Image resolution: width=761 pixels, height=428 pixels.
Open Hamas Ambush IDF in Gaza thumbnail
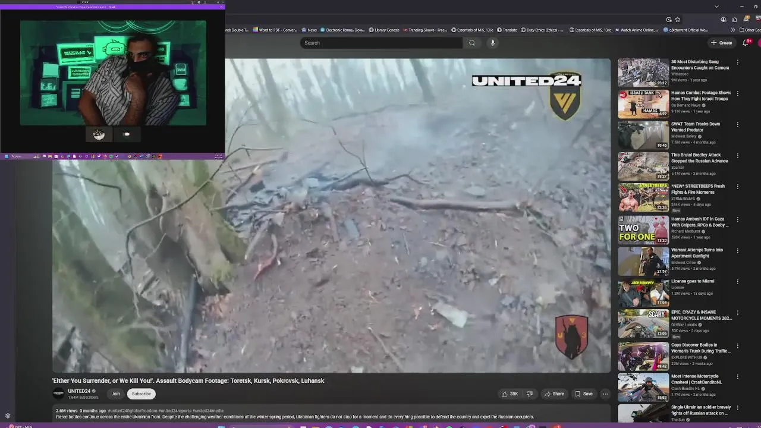pyautogui.click(x=643, y=229)
